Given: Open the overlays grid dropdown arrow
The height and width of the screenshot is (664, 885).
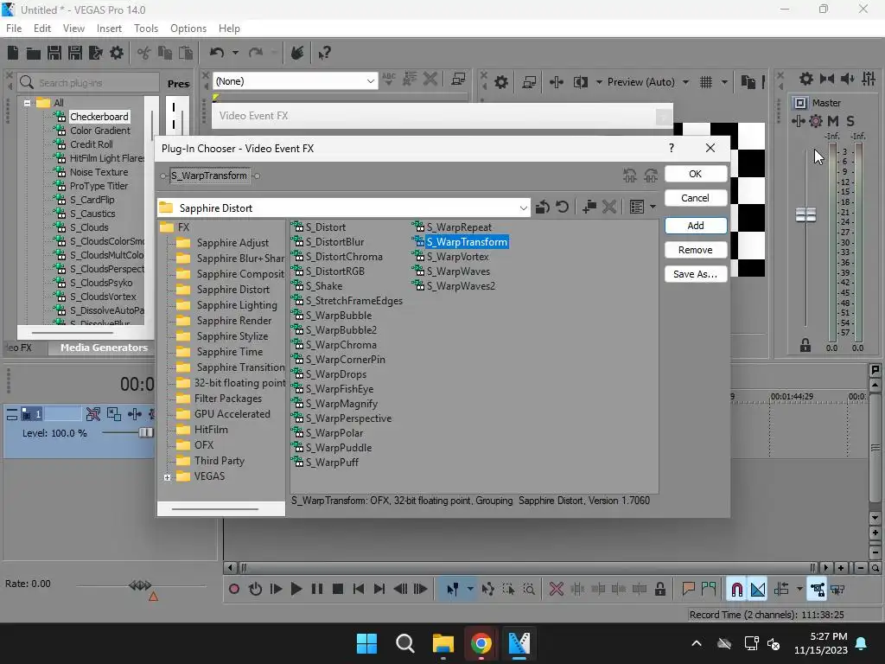Looking at the screenshot, I should pyautogui.click(x=725, y=82).
